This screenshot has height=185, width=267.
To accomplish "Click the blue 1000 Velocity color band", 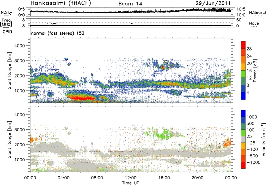I will pyautogui.click(x=243, y=114).
